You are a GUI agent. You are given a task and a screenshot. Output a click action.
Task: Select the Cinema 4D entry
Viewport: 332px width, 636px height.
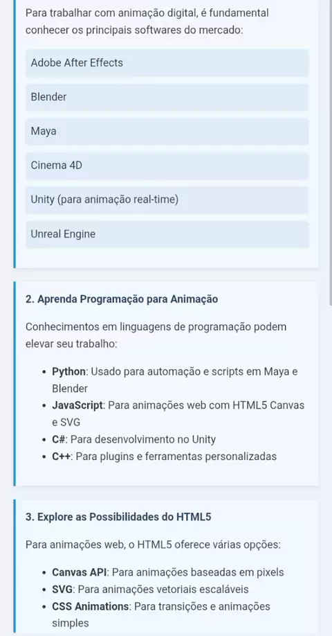(167, 166)
